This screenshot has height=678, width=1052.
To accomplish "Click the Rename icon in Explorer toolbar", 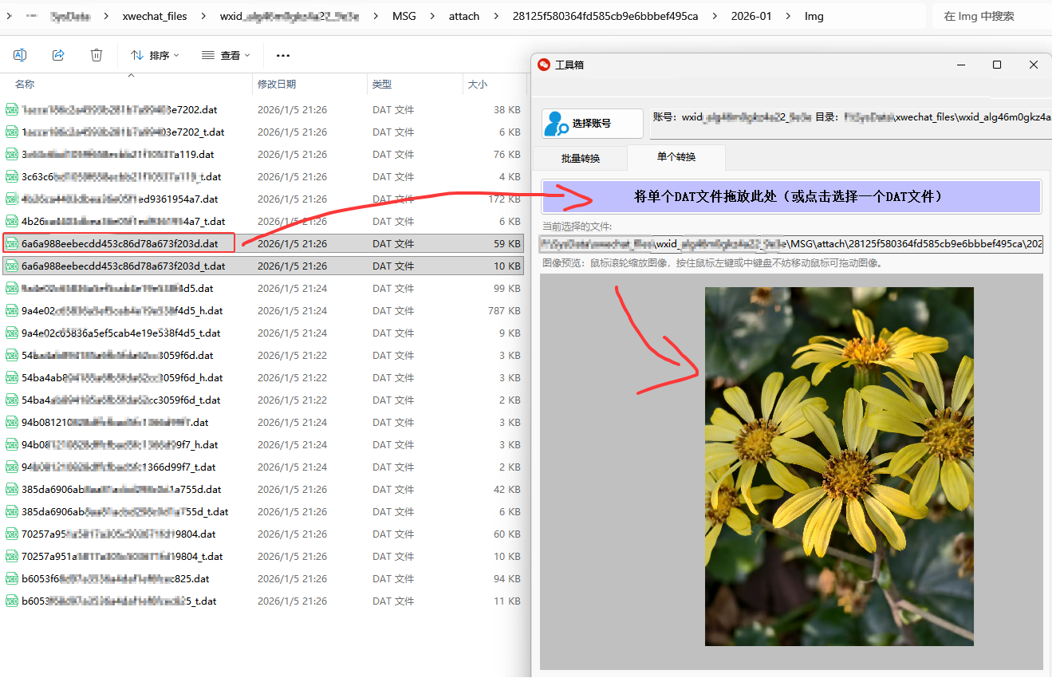I will coord(20,55).
